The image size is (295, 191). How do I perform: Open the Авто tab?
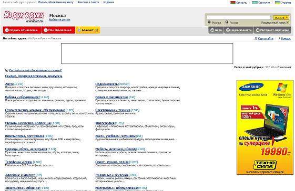[x=216, y=30]
